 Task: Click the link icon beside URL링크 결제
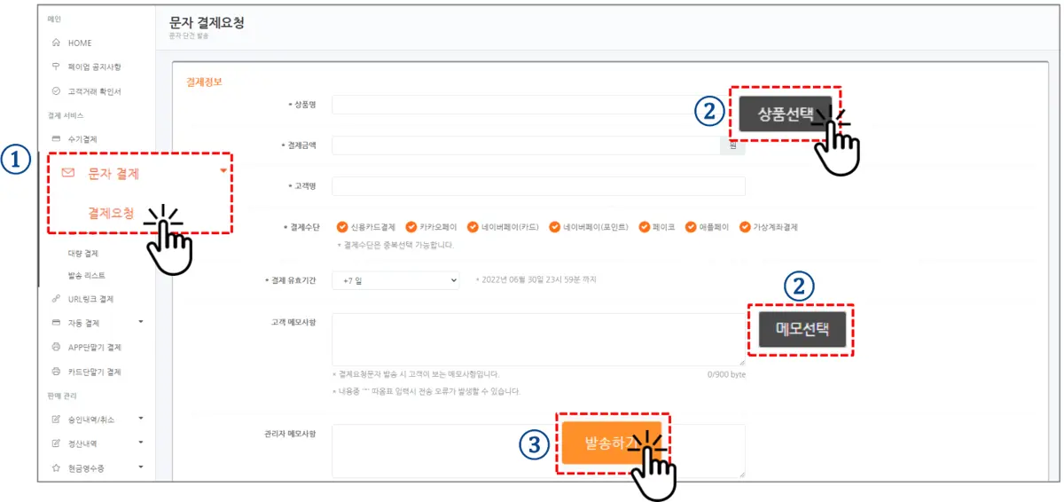click(57, 299)
